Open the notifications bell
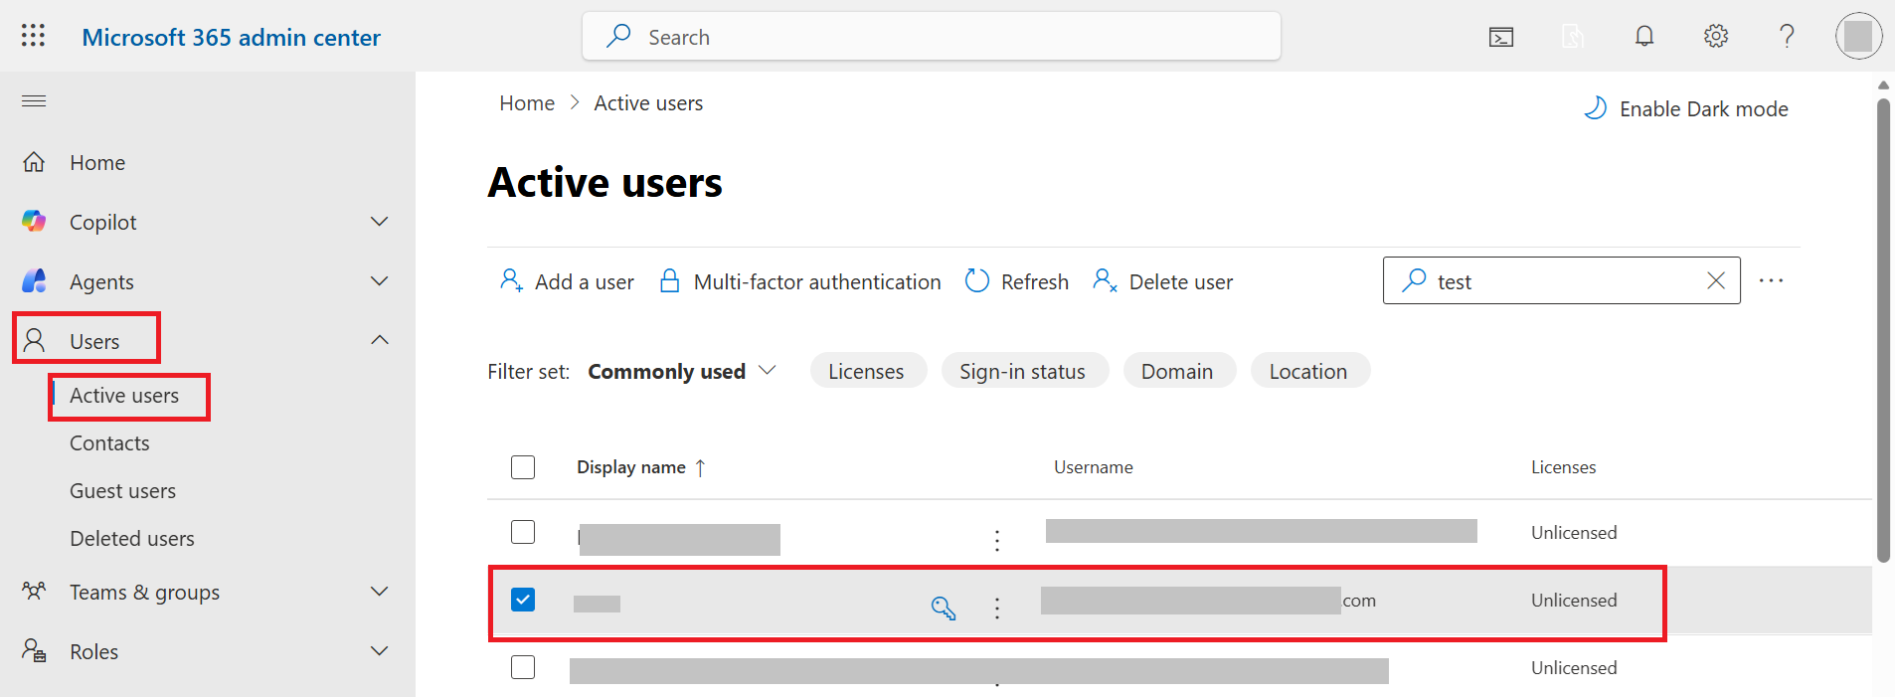 point(1644,37)
